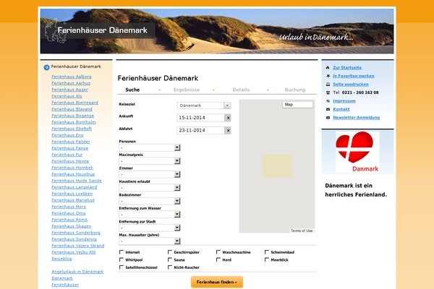The width and height of the screenshot is (434, 289).
Task: Click the In Favoriten merken link
Action: 354,76
